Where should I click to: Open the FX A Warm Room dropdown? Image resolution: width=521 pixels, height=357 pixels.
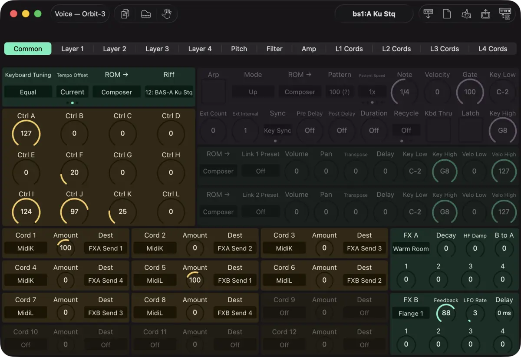[411, 249]
